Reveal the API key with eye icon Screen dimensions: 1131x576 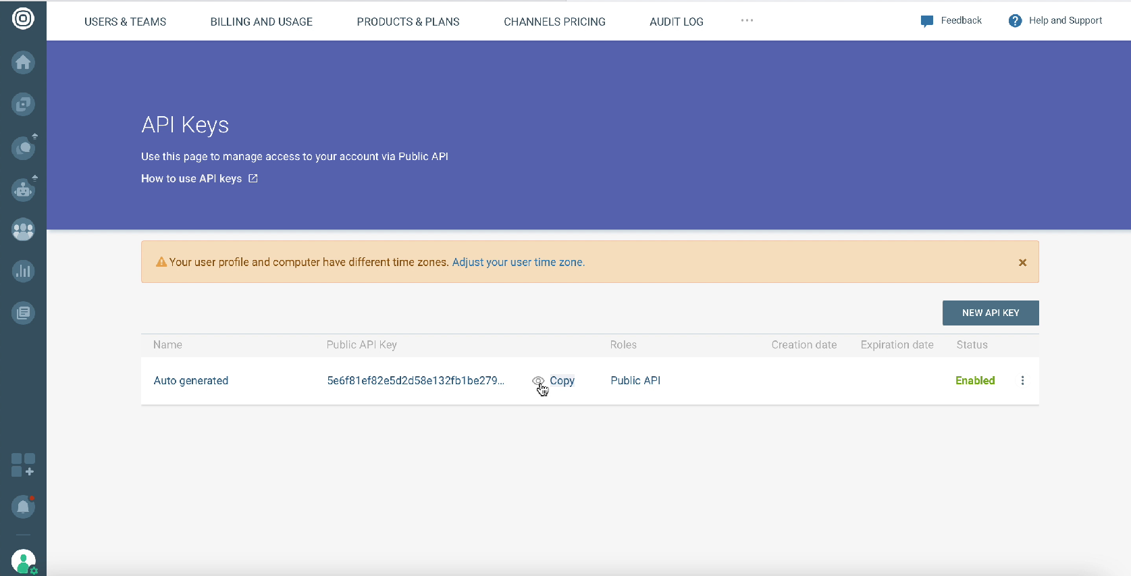tap(538, 381)
